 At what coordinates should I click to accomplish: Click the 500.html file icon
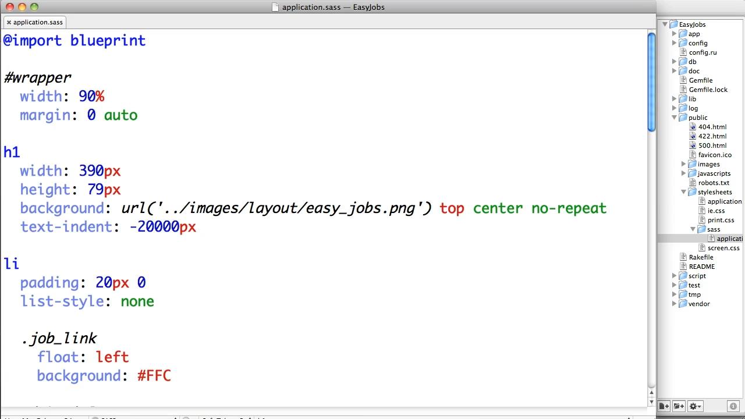pos(693,145)
